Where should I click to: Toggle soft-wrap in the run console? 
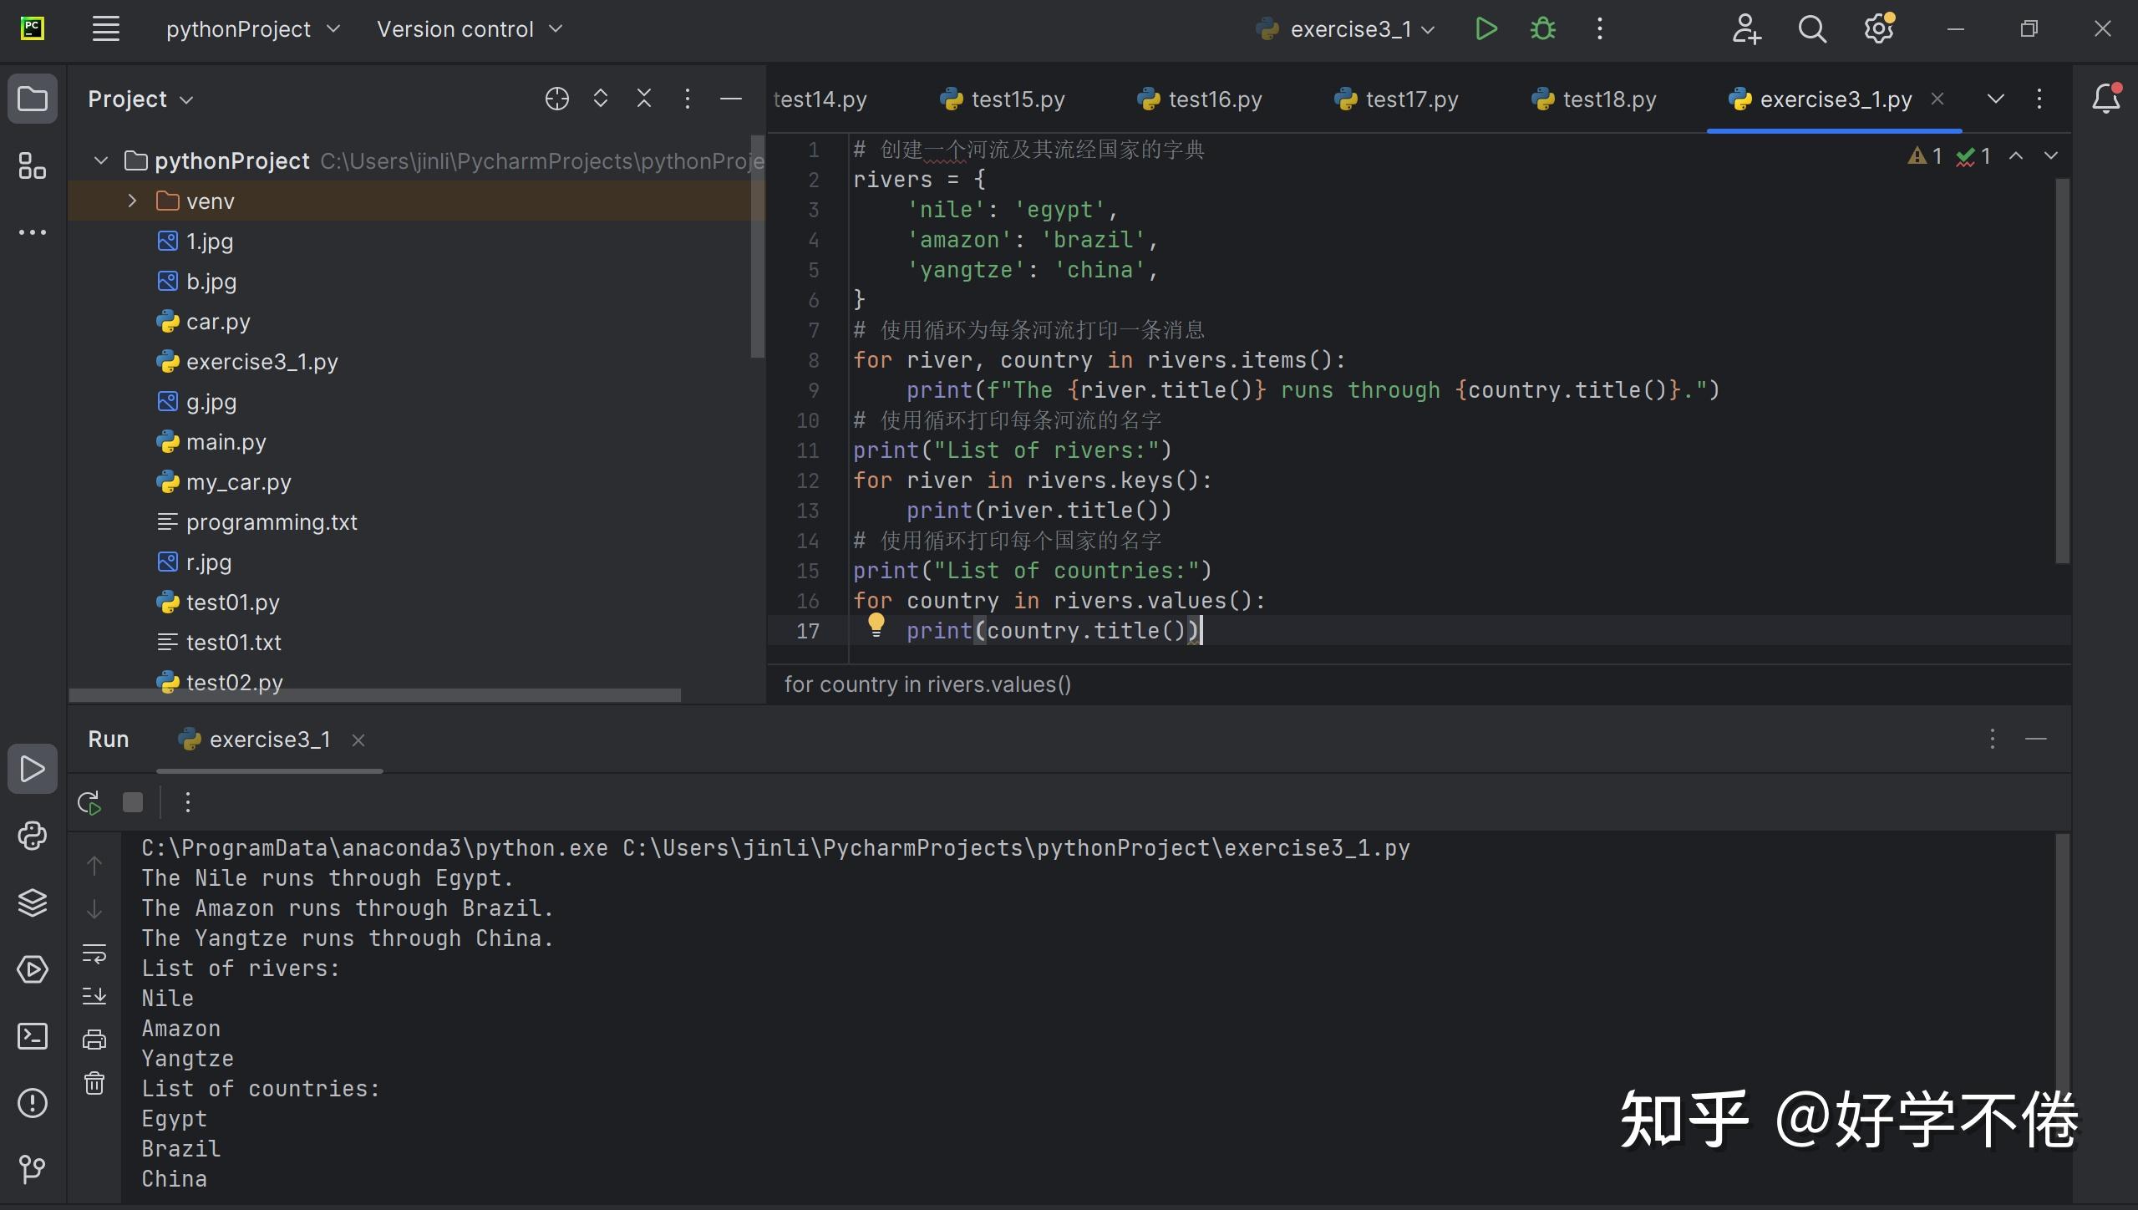(94, 953)
